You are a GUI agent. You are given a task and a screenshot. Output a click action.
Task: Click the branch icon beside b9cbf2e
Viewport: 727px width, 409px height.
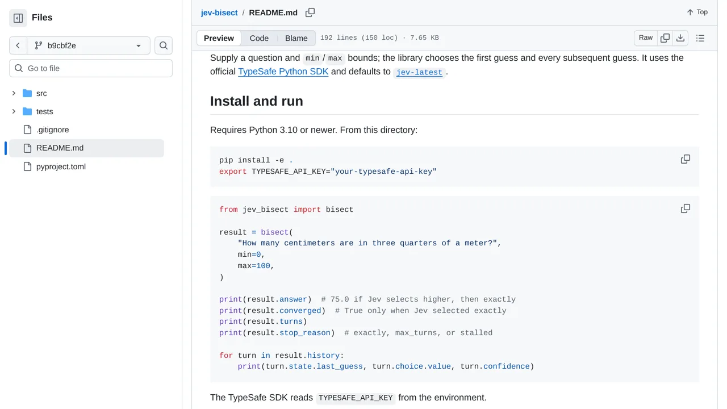[39, 45]
